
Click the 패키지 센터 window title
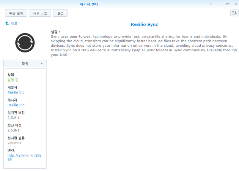89,4
